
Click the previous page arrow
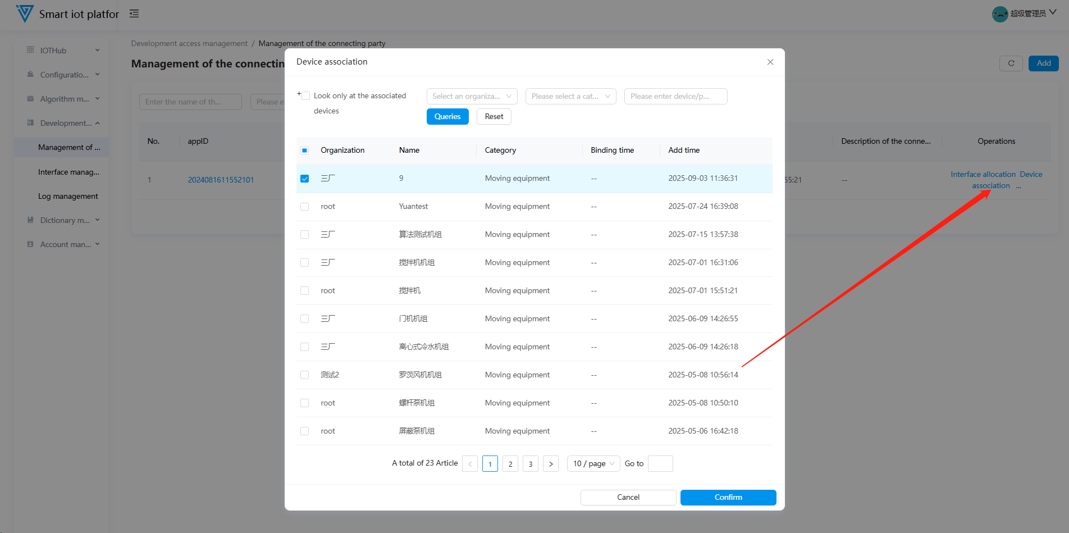click(x=470, y=464)
